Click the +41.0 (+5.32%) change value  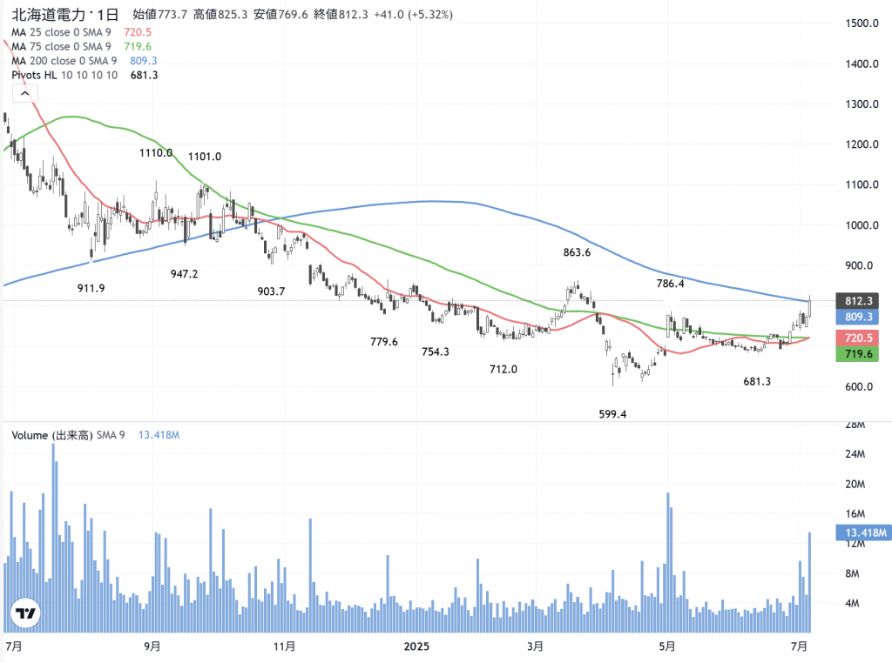click(414, 14)
